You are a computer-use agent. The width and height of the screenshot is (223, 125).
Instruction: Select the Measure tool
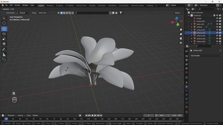click(x=4, y=55)
